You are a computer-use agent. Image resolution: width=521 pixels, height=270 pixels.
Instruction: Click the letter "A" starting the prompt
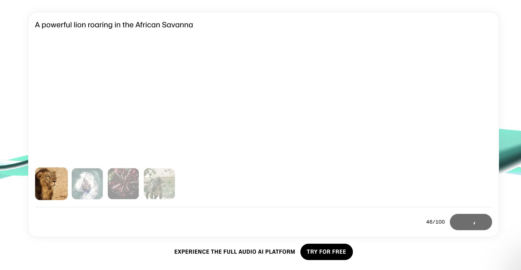pyautogui.click(x=37, y=25)
